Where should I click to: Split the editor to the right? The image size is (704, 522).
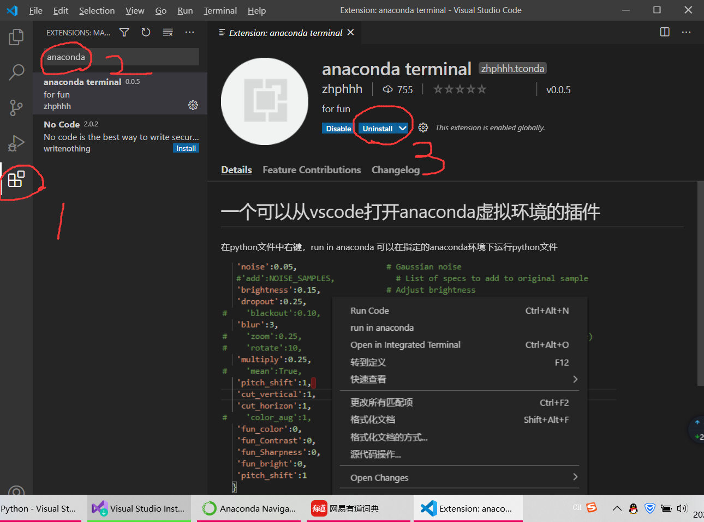(665, 32)
